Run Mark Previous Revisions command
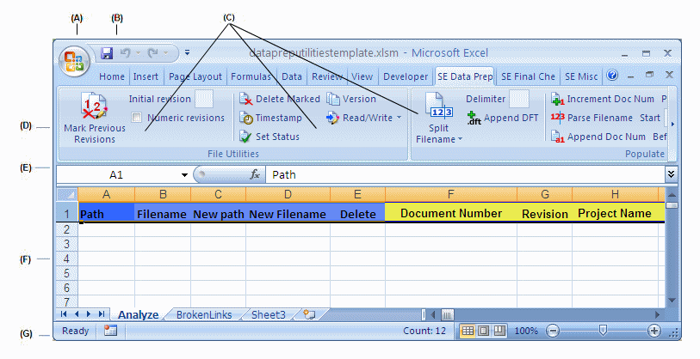 pos(95,118)
